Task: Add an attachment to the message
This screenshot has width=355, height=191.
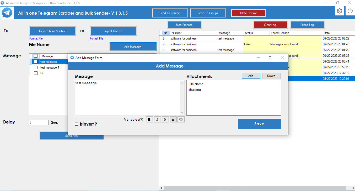Action: (x=251, y=76)
